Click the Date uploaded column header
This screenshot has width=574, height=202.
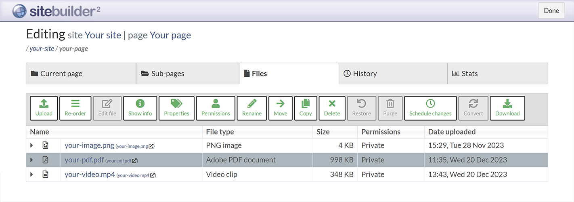pos(451,132)
